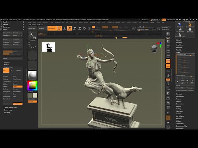Click the Home Page button
This screenshot has height=148, width=198.
32,28
